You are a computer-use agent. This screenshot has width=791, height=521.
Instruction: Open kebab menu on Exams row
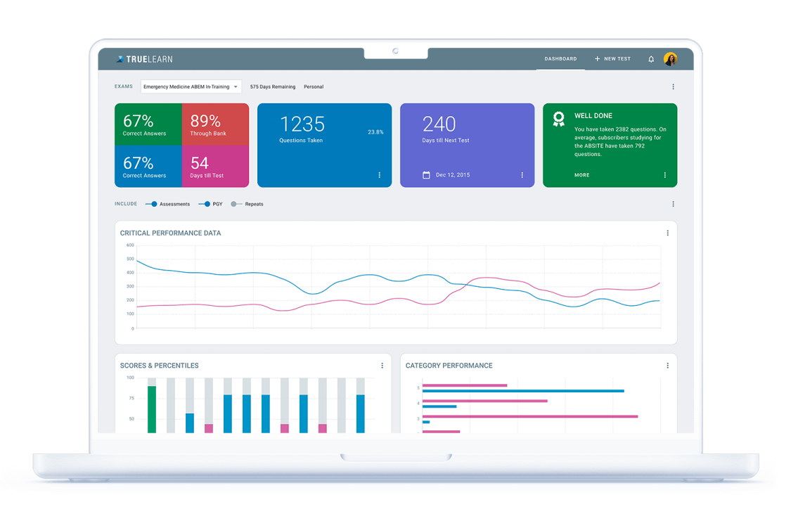[673, 86]
